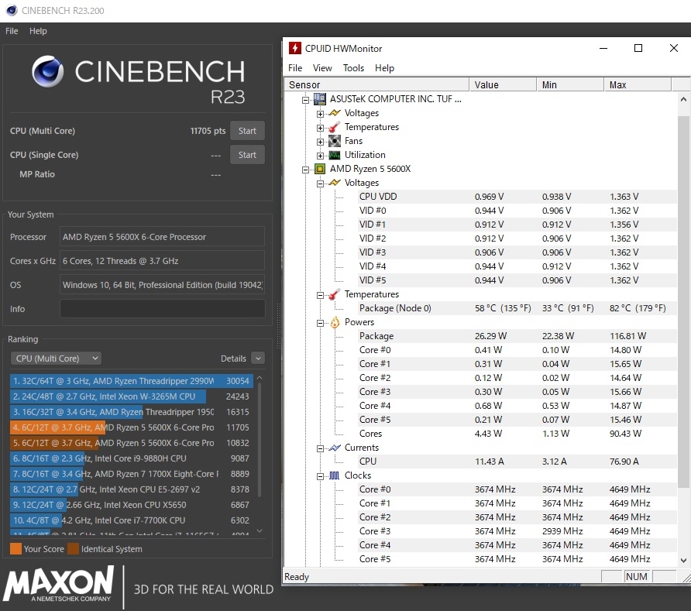
Task: Click the motherboard Voltages lightning icon
Action: click(335, 113)
